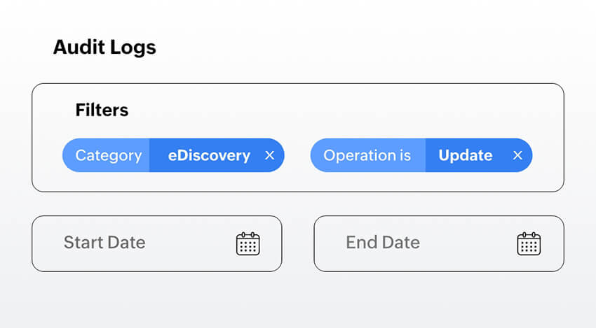Click the Audit Logs page heading

[104, 48]
